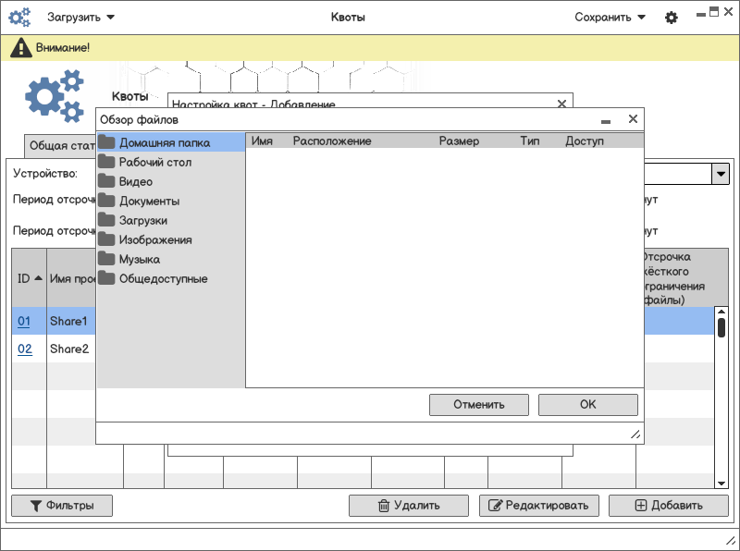Expand the Устройство dropdown arrow
This screenshot has width=740, height=551.
(x=721, y=174)
